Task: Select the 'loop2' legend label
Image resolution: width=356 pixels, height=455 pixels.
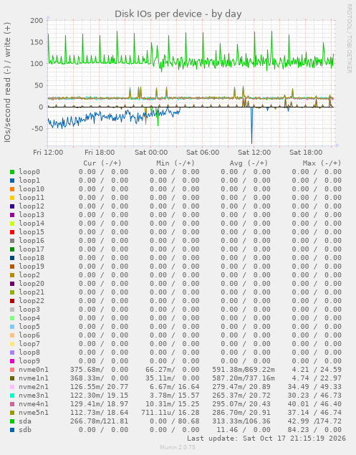Action: click(x=29, y=275)
